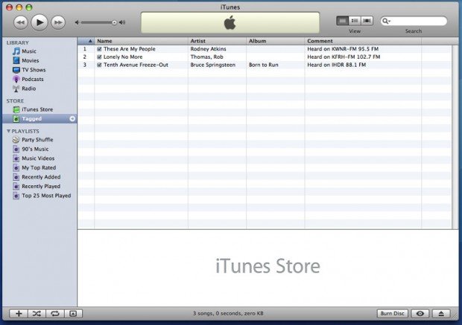Click the status text 3 songs, 0 seconds
The image size is (462, 325).
click(x=228, y=314)
